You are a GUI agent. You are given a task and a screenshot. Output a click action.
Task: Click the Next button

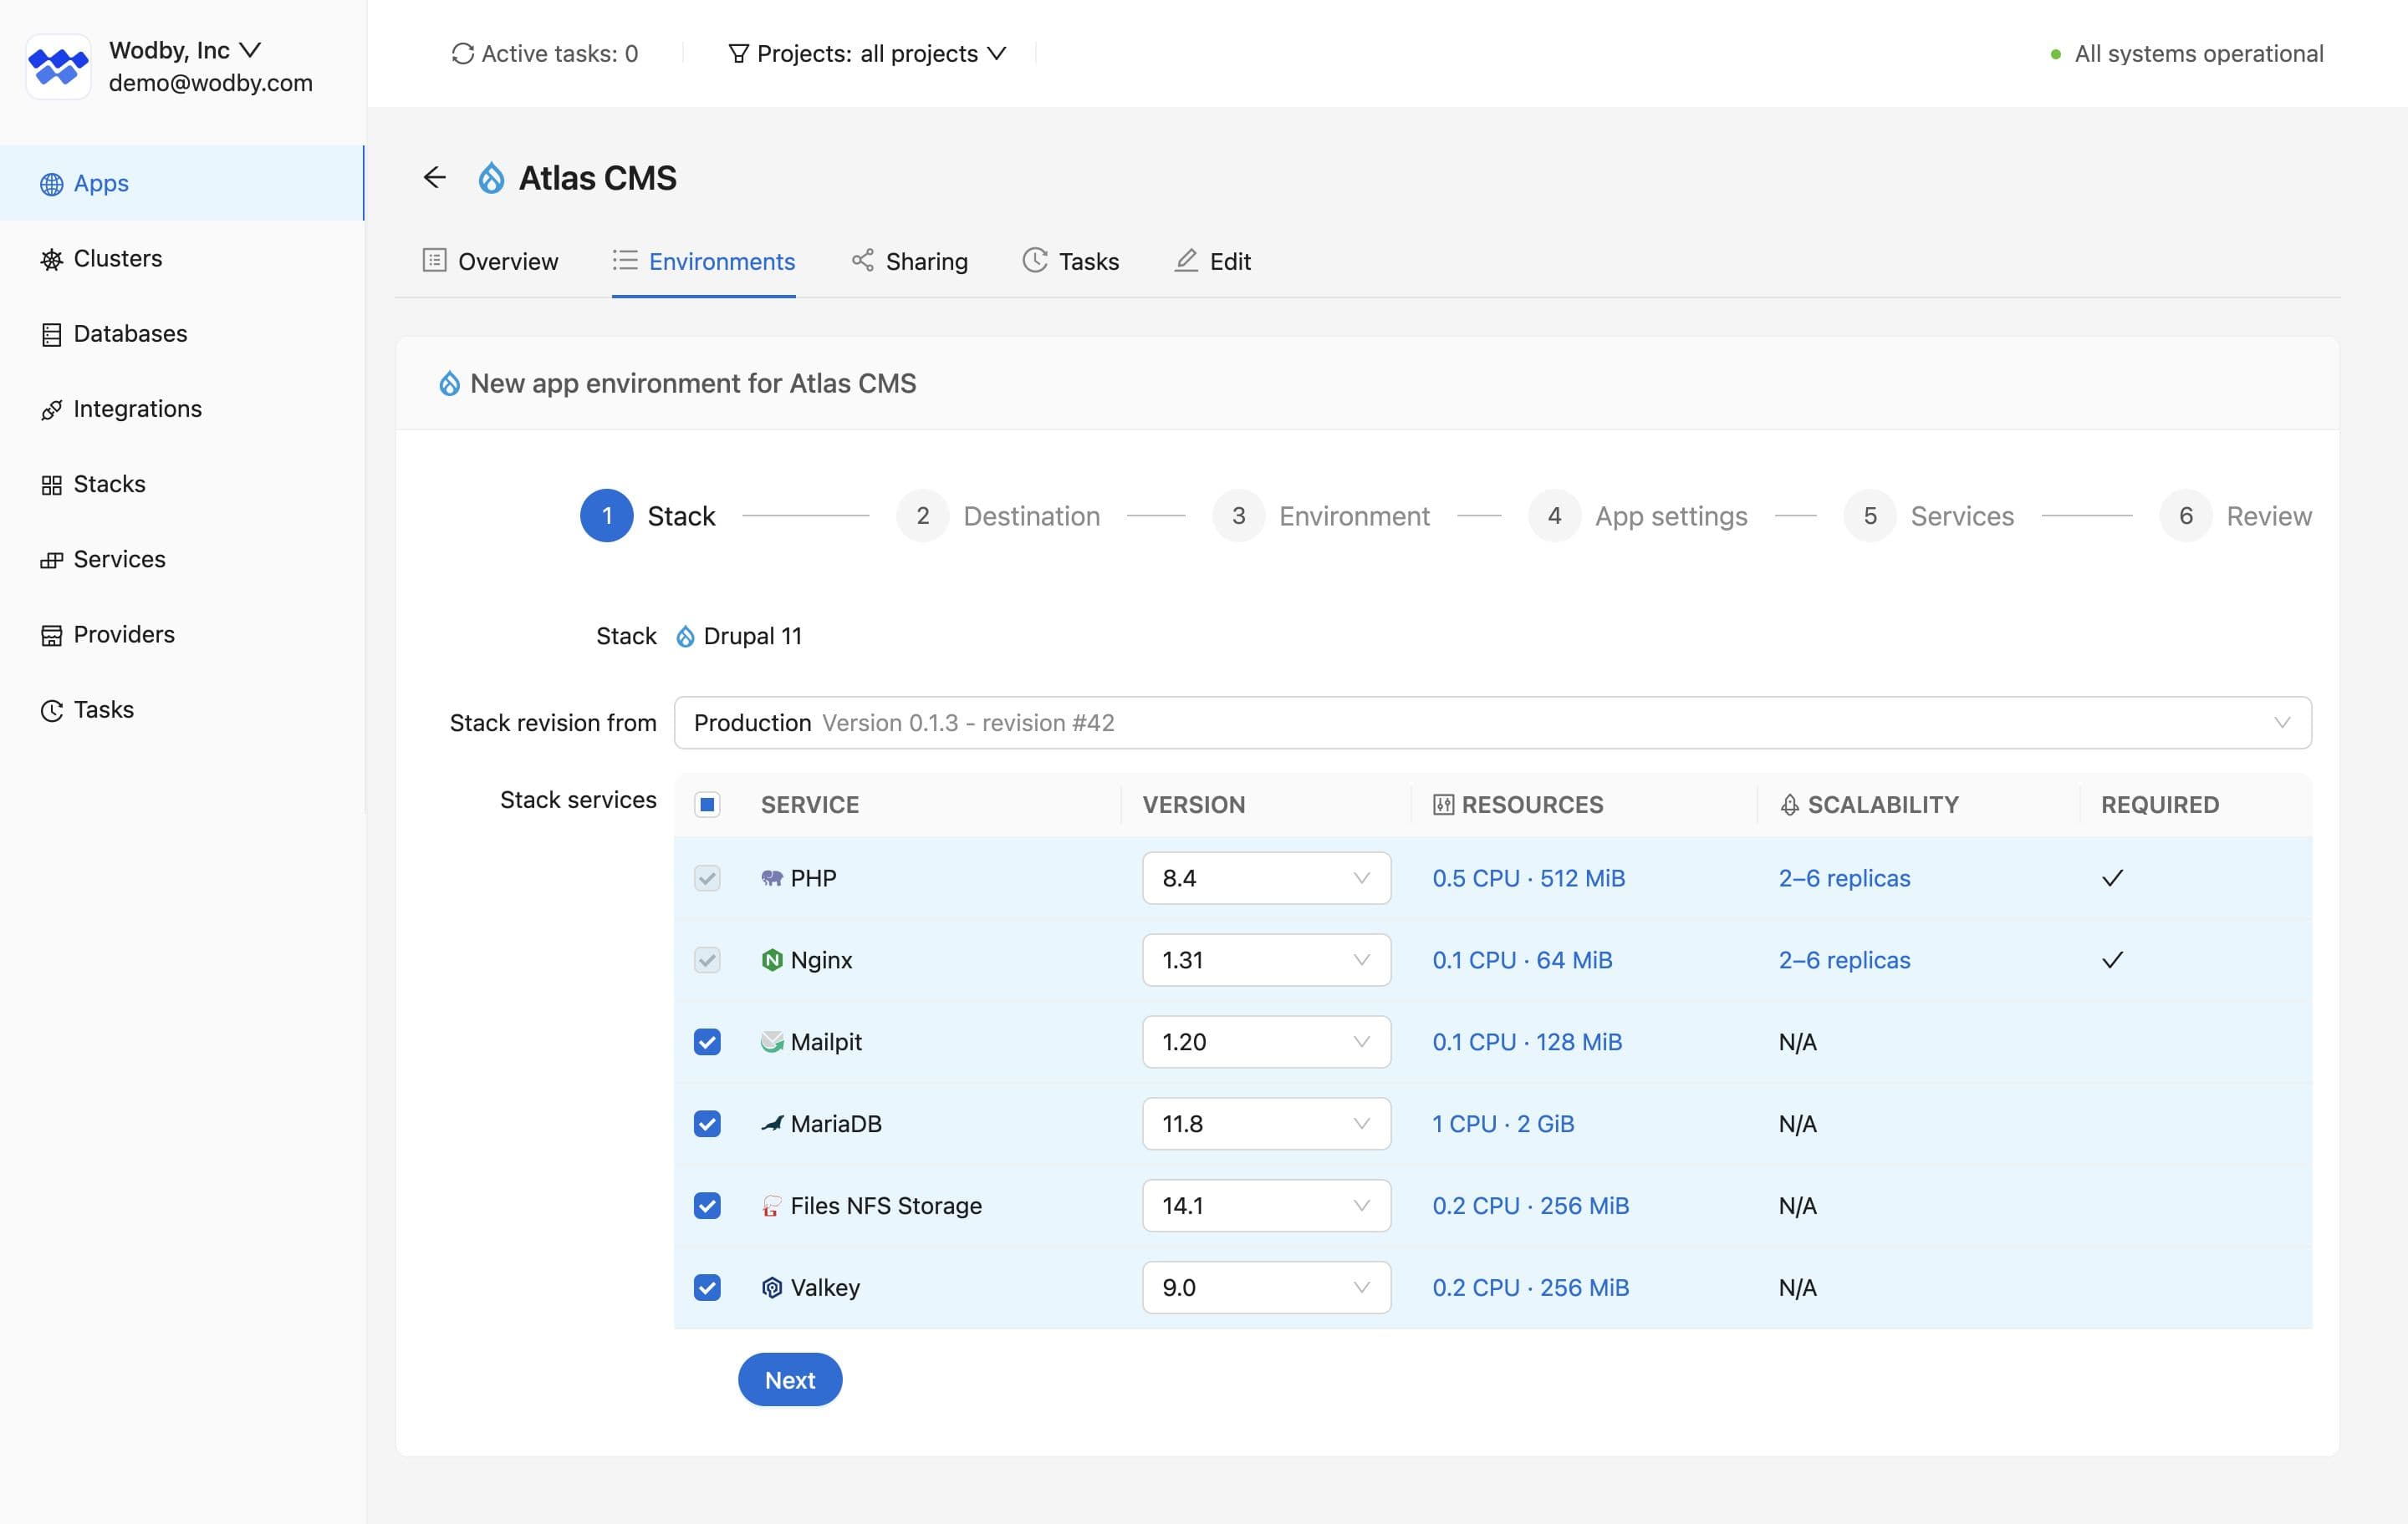pos(790,1379)
